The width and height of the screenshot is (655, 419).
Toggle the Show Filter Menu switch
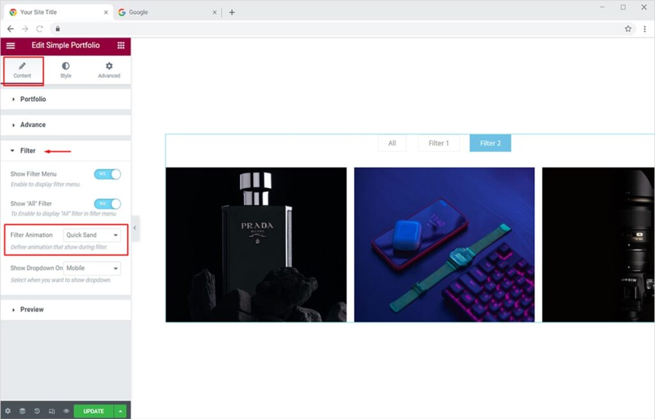[x=107, y=174]
